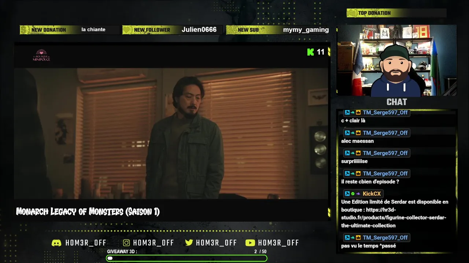This screenshot has height=263, width=469.
Task: Click the purple badge before the KickCX name
Action: 358,194
